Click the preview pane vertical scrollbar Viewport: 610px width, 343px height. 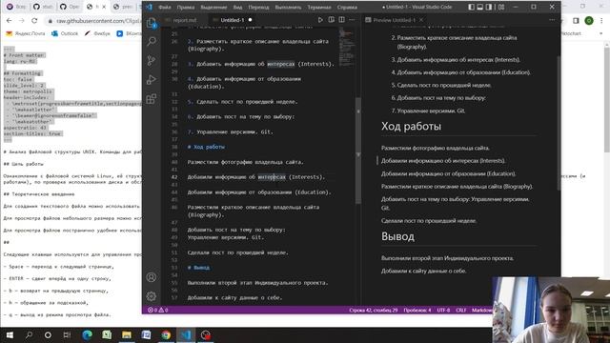[x=559, y=123]
